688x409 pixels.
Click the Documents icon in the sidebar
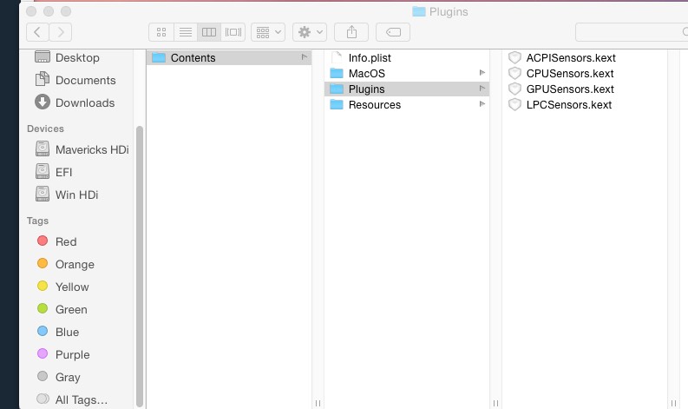(43, 79)
